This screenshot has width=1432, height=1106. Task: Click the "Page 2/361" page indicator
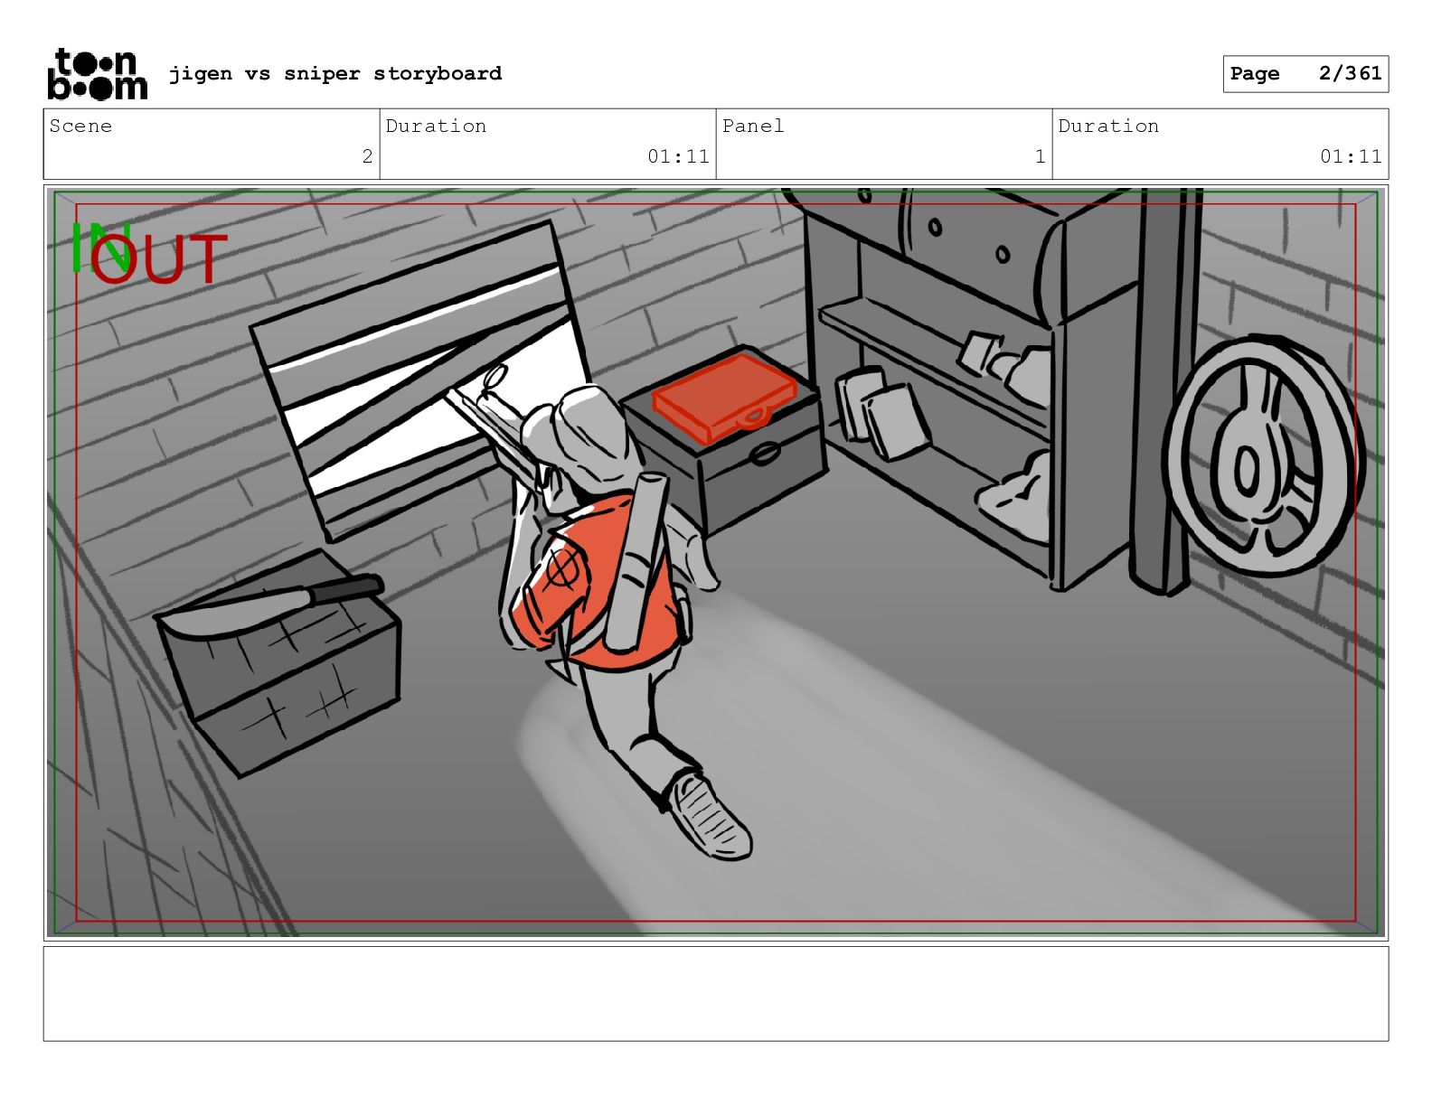(x=1305, y=74)
